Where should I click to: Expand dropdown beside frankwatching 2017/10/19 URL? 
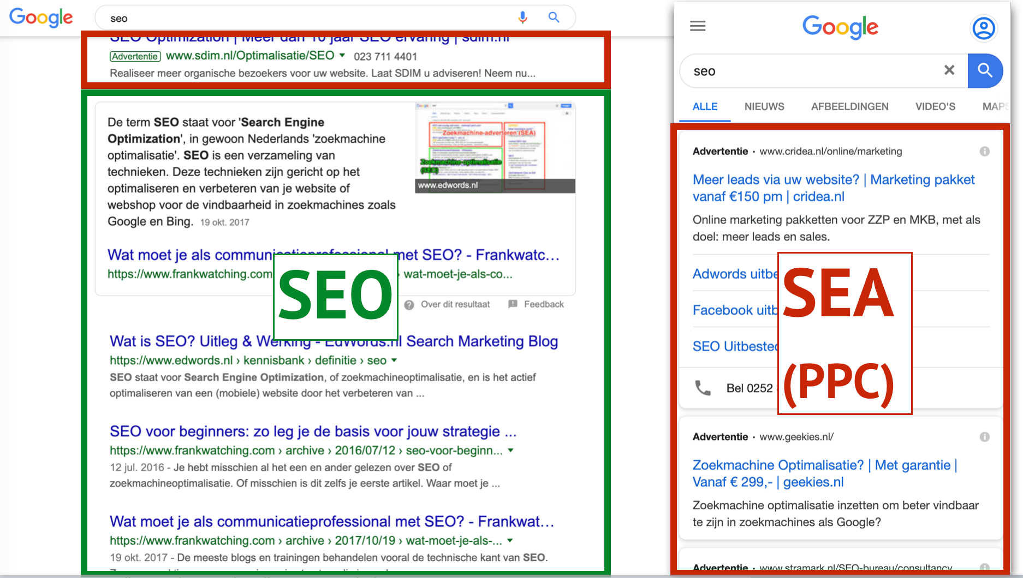tap(510, 540)
